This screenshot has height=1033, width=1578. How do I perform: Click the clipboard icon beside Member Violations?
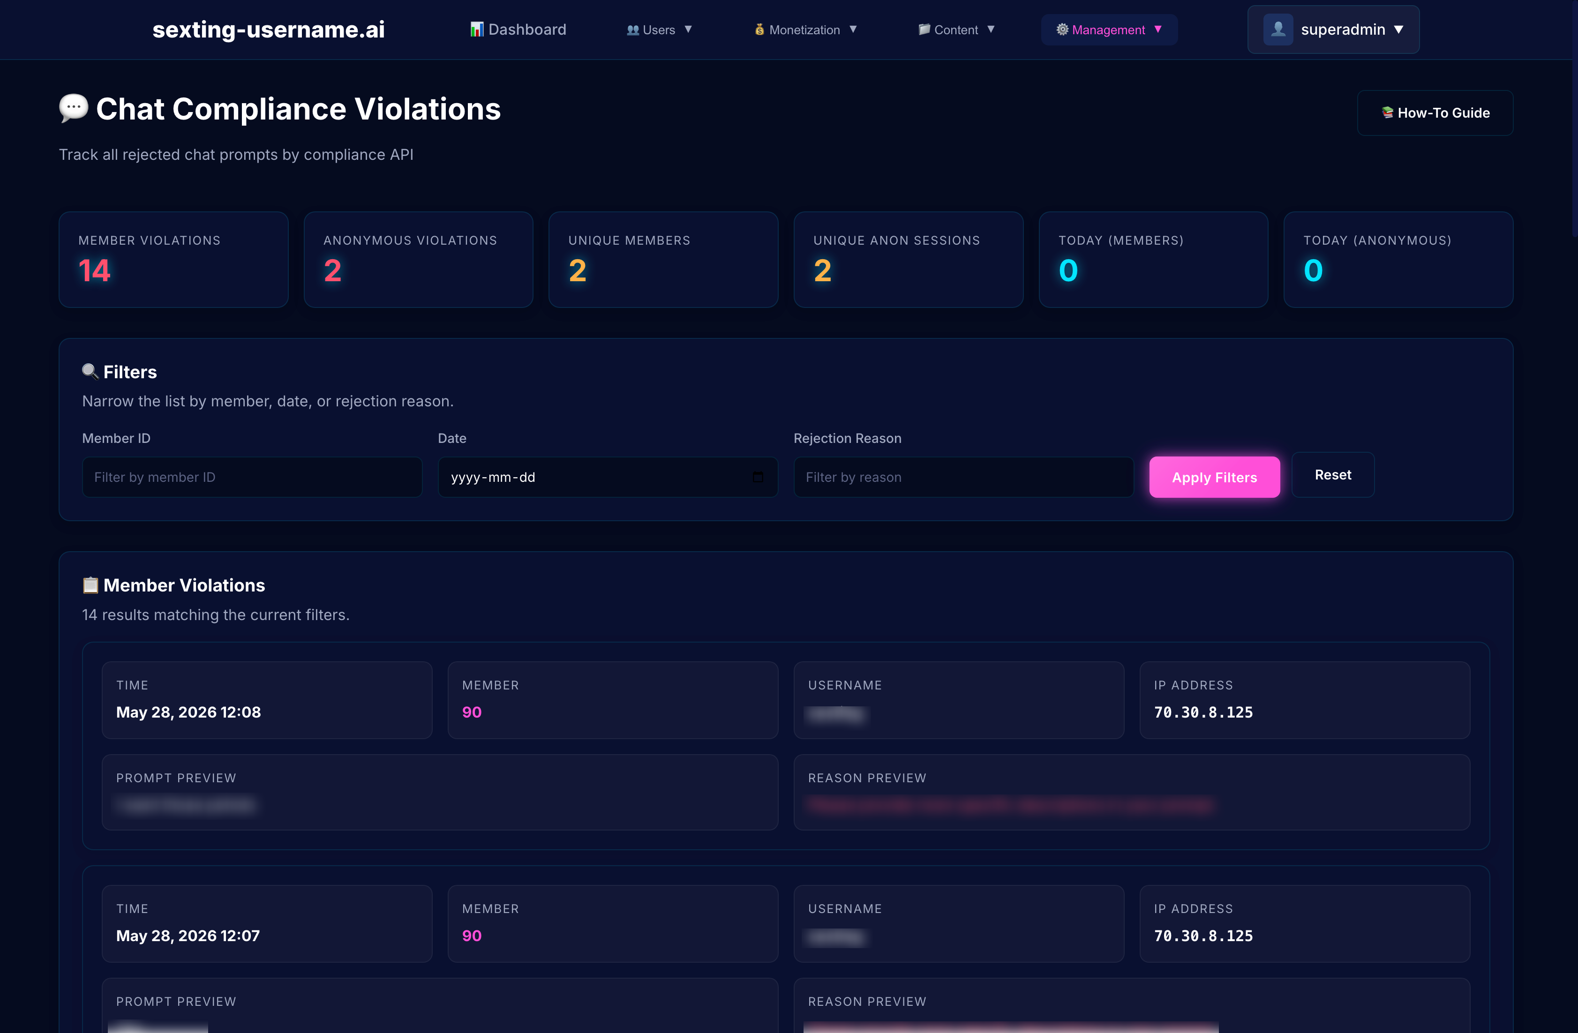tap(90, 585)
